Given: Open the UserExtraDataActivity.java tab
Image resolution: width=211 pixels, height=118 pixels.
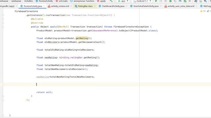Looking at the screenshot, I should point(146,6).
